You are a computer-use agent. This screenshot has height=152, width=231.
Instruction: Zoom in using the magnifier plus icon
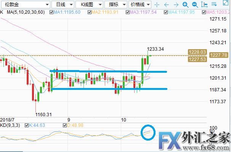pyautogui.click(x=185, y=5)
